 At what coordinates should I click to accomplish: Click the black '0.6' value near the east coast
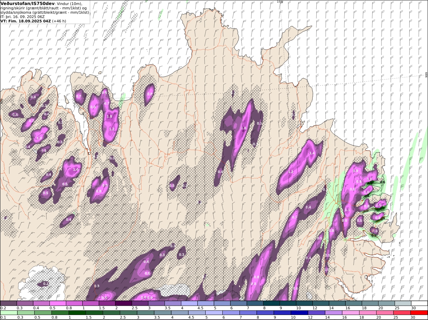[383, 182]
